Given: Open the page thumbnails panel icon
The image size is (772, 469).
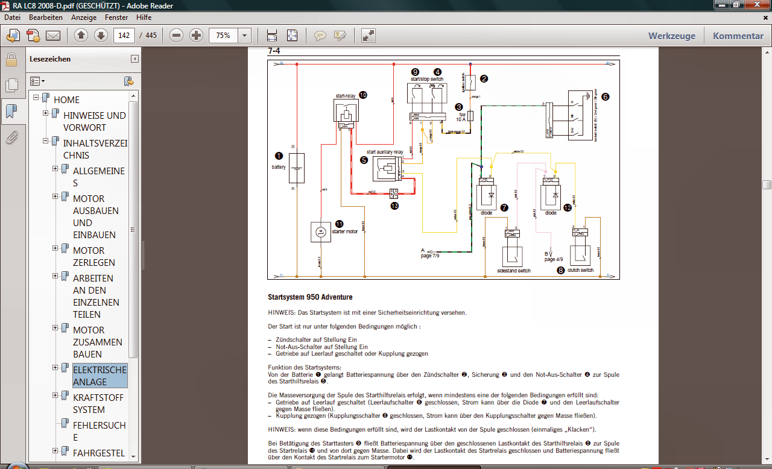Looking at the screenshot, I should [11, 85].
